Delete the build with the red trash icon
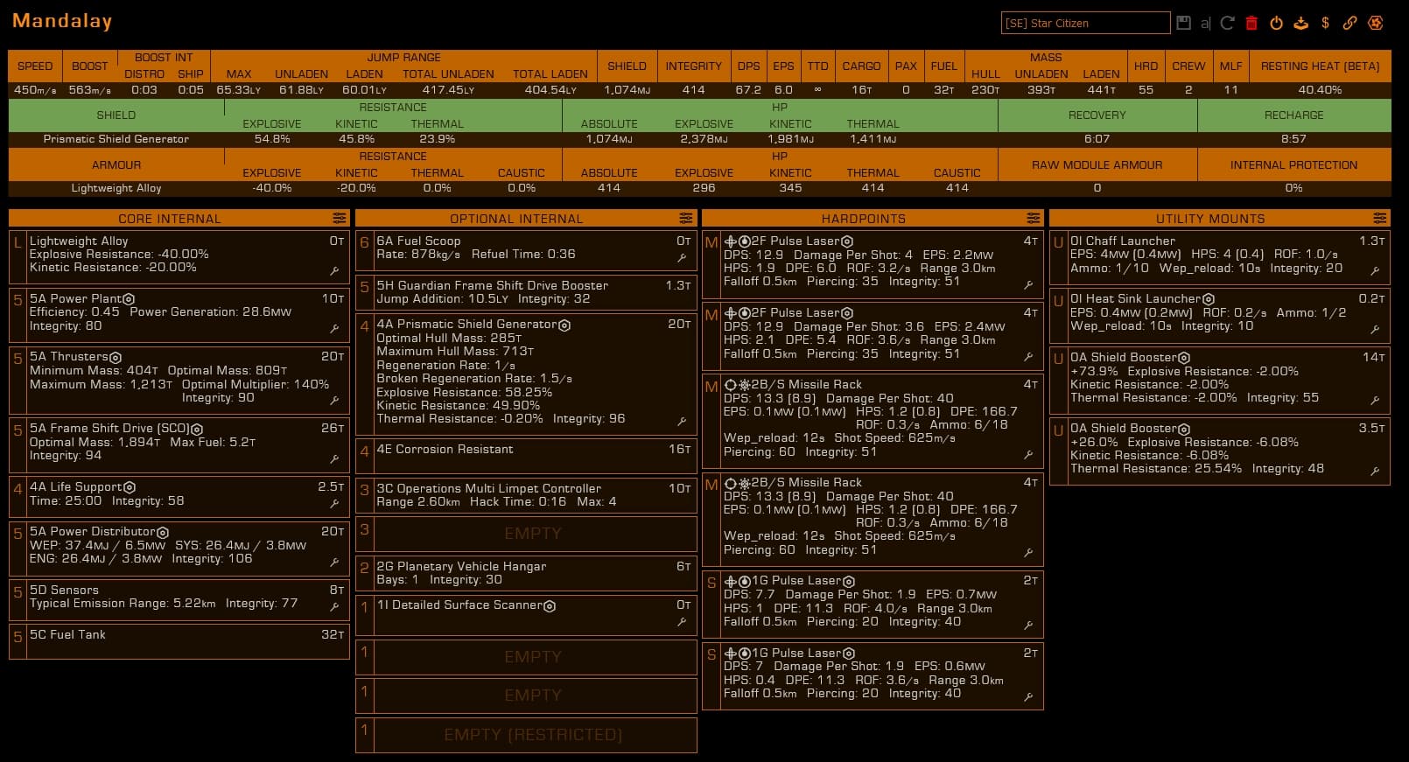 click(x=1251, y=23)
